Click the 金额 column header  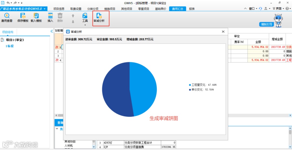(258, 42)
